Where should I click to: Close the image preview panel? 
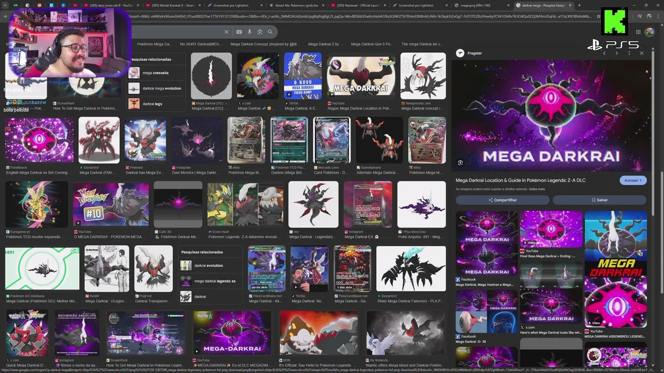point(641,53)
